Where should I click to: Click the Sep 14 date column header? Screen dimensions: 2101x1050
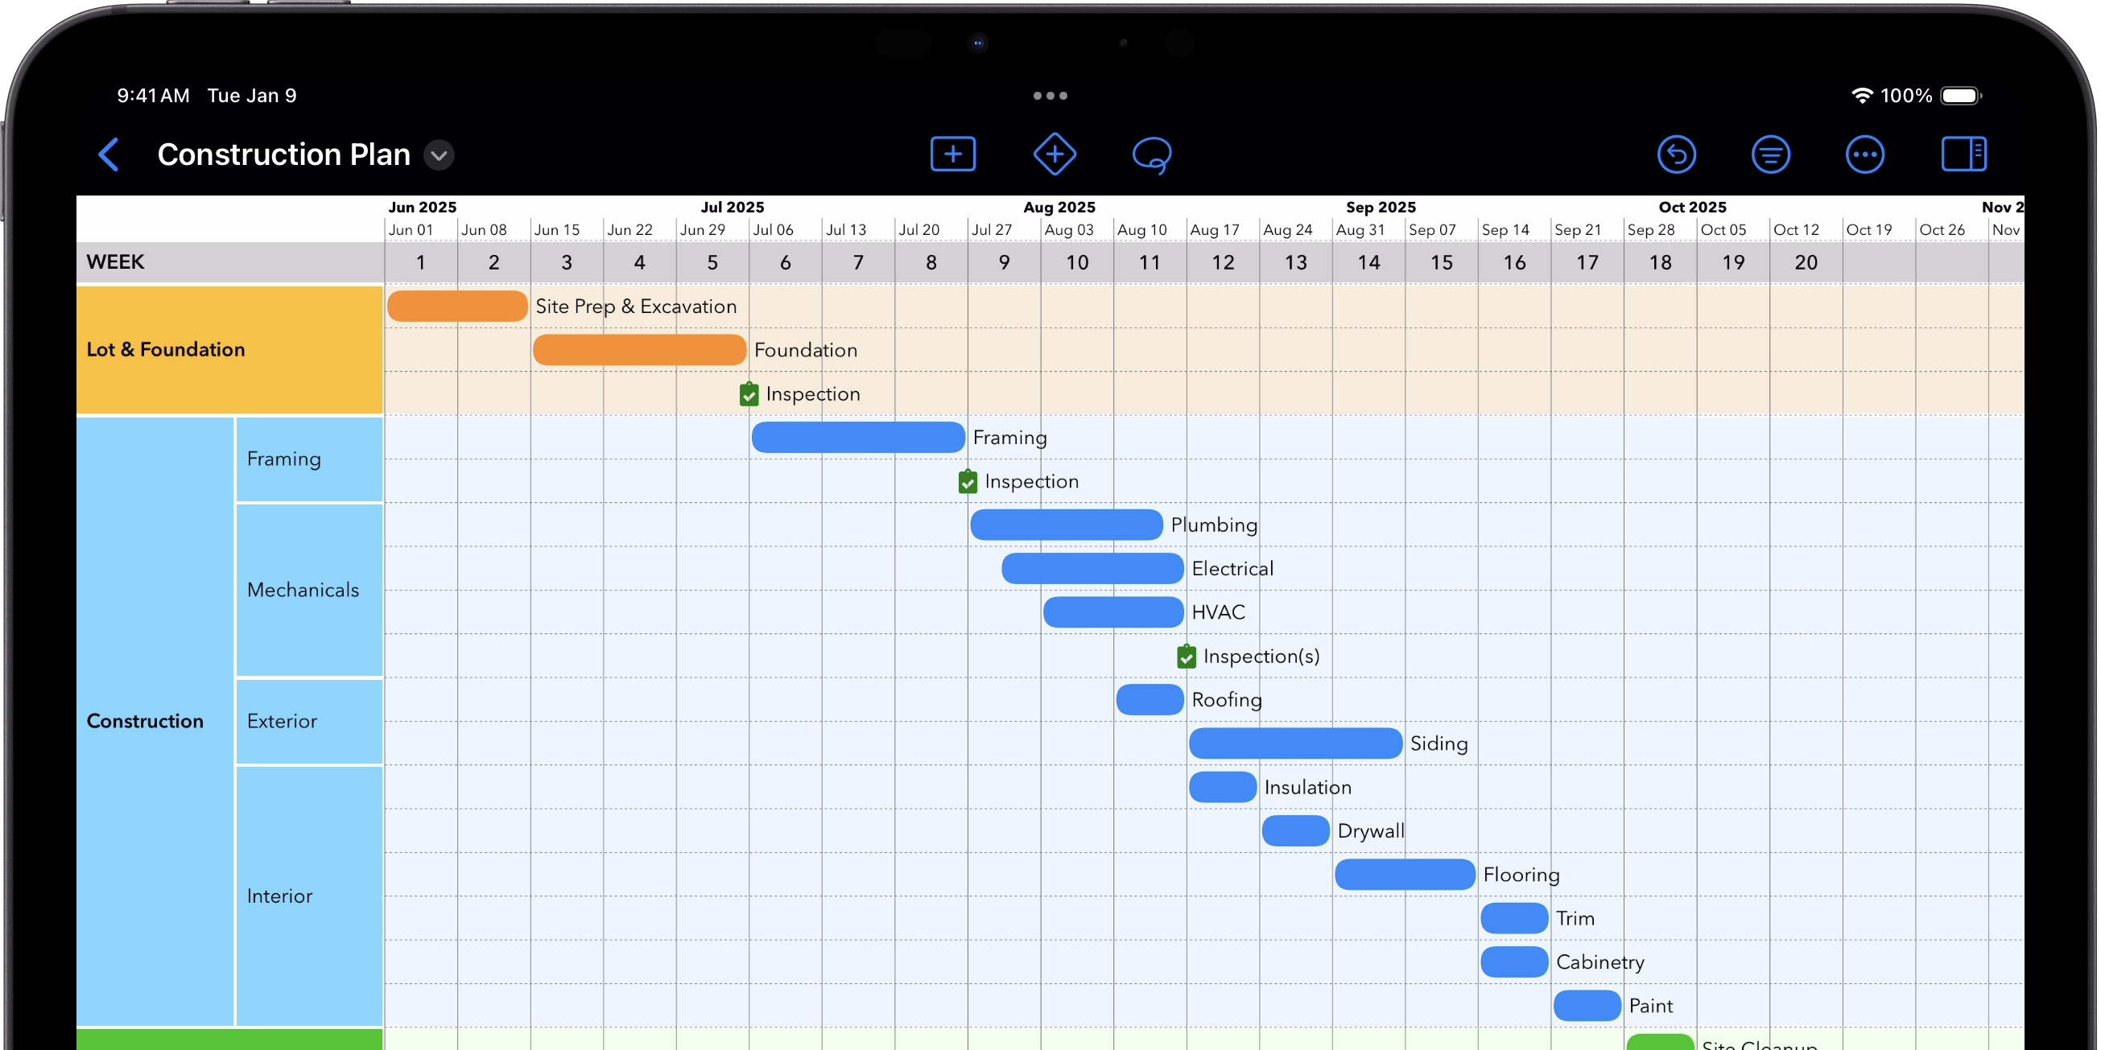tap(1507, 230)
